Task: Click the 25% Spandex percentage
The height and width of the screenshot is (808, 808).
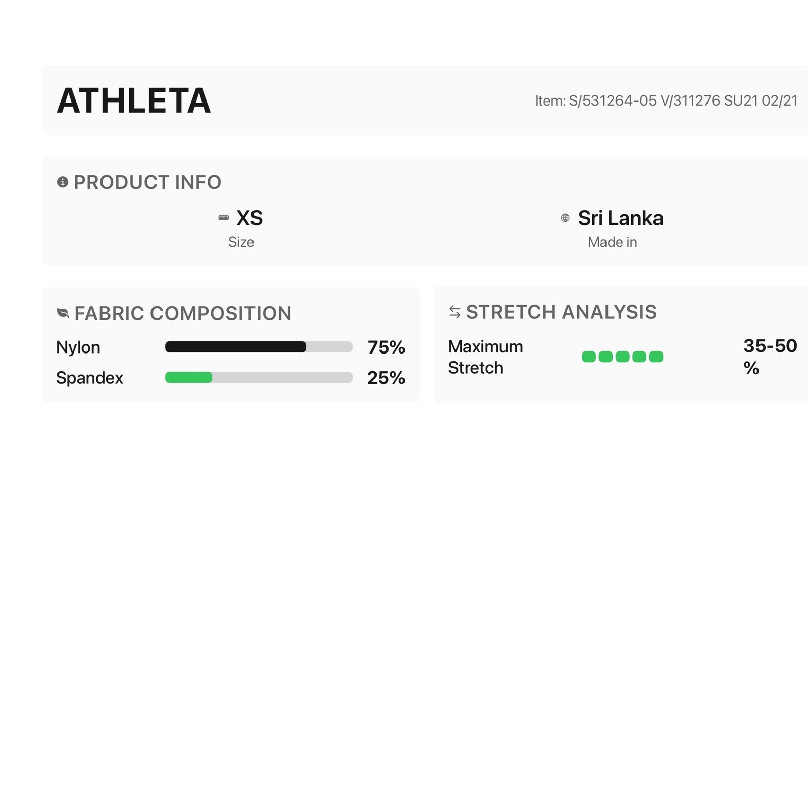Action: coord(386,378)
